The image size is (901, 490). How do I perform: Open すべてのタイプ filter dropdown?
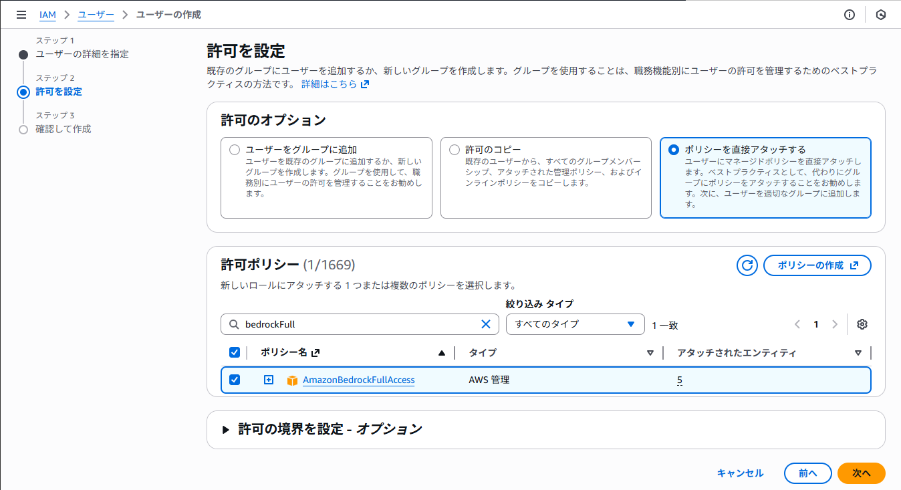click(x=575, y=324)
